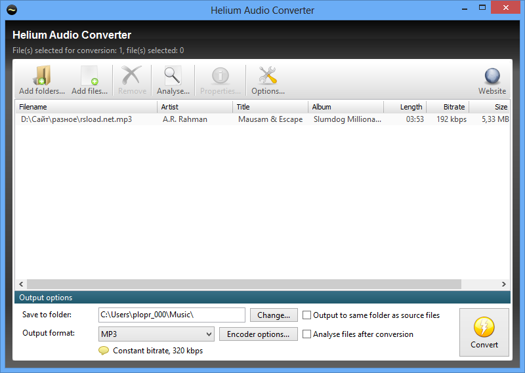Image resolution: width=525 pixels, height=373 pixels.
Task: Open the Properties info icon
Action: pos(220,80)
